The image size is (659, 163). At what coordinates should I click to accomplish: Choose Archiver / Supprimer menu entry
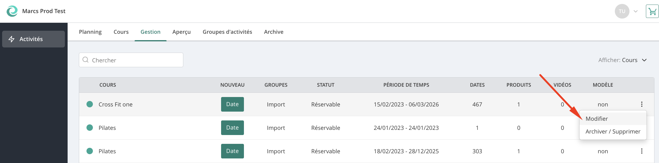coord(613,131)
